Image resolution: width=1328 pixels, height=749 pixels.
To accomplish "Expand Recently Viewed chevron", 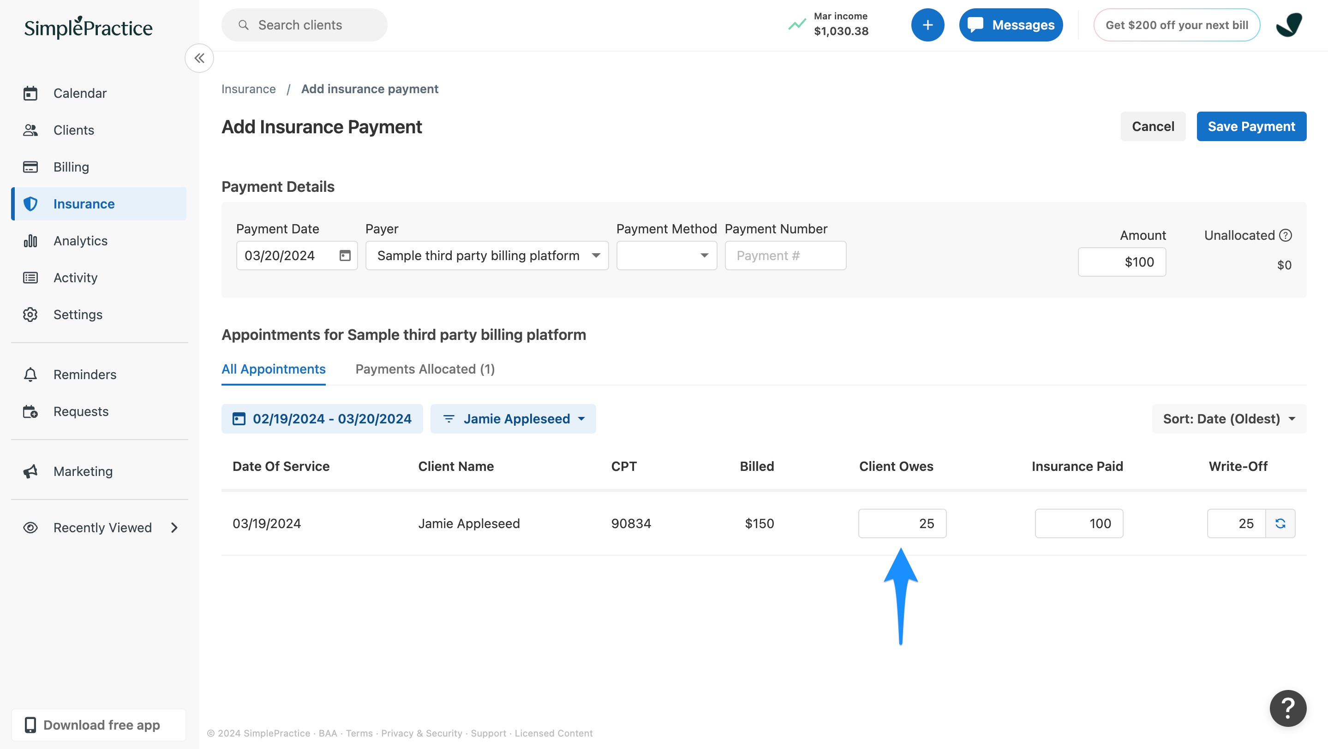I will [x=174, y=528].
